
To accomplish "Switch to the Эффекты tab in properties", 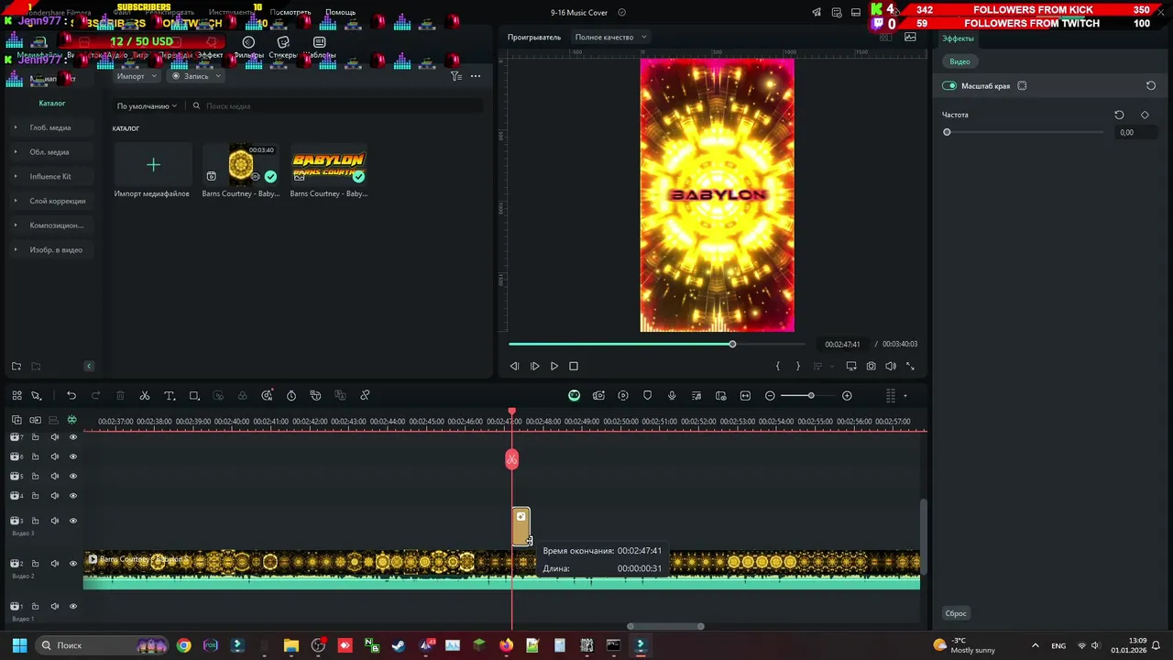I will pos(959,38).
